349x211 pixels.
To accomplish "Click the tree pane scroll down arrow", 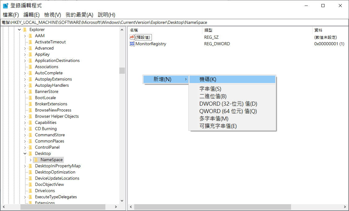I will pyautogui.click(x=122, y=201).
